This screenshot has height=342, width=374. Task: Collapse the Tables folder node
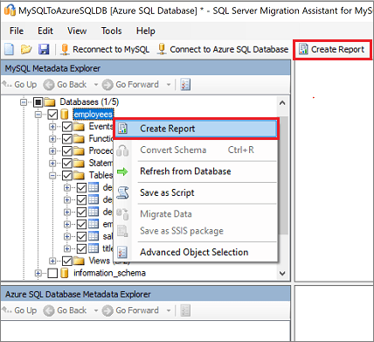point(52,176)
